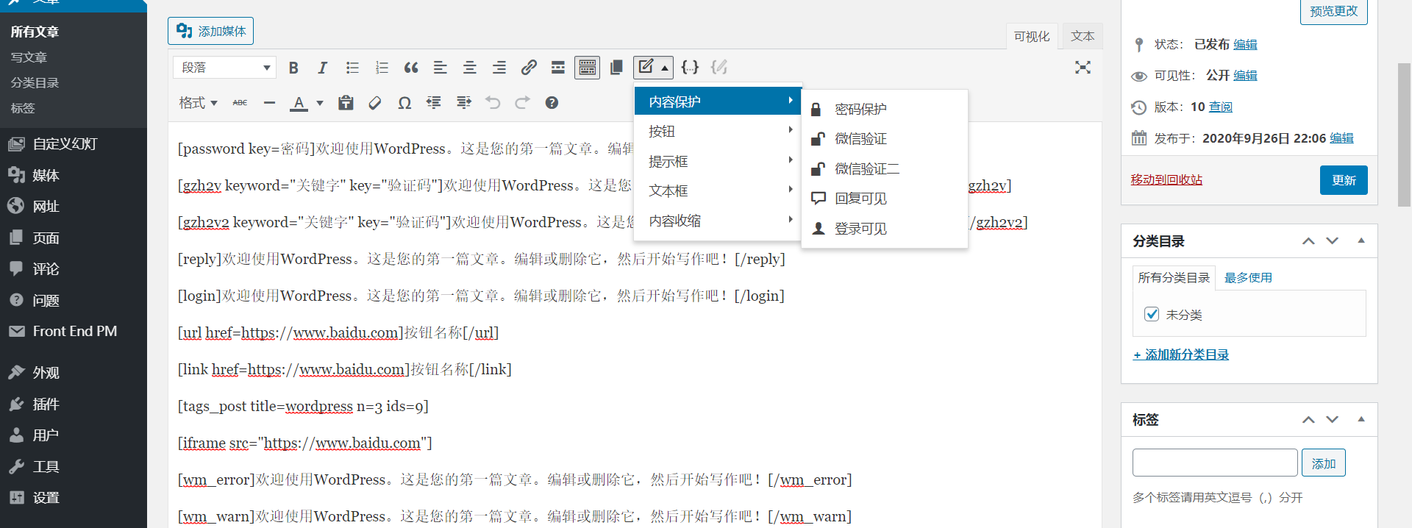Image resolution: width=1412 pixels, height=528 pixels.
Task: Switch to 文本 editor tab
Action: (x=1083, y=36)
